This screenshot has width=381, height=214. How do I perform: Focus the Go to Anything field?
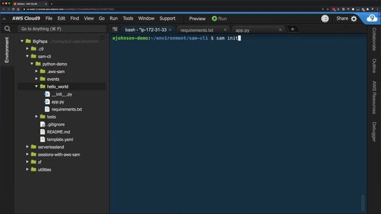(62, 29)
